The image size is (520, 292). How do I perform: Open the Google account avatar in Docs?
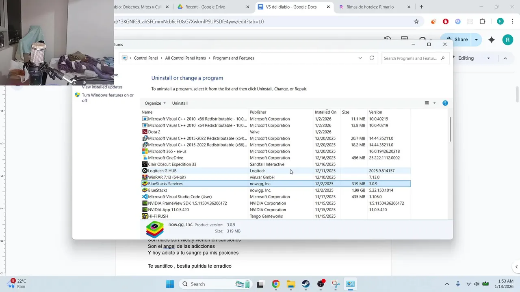pos(507,40)
